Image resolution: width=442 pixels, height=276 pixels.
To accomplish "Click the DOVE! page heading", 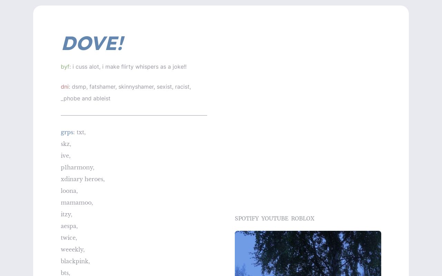I will pos(93,44).
